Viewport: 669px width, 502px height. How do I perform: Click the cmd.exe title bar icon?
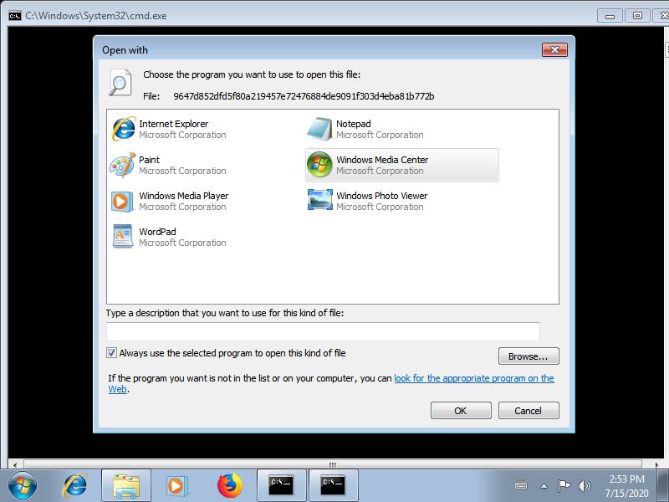[x=14, y=16]
